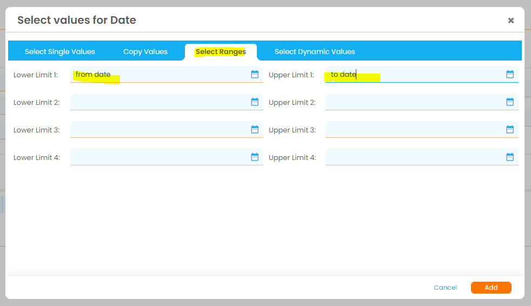531x306 pixels.
Task: Cancel the date selection dialog
Action: click(x=446, y=288)
